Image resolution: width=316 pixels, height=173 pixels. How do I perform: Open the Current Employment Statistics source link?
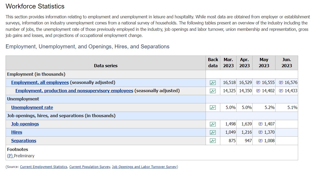pyautogui.click(x=43, y=167)
